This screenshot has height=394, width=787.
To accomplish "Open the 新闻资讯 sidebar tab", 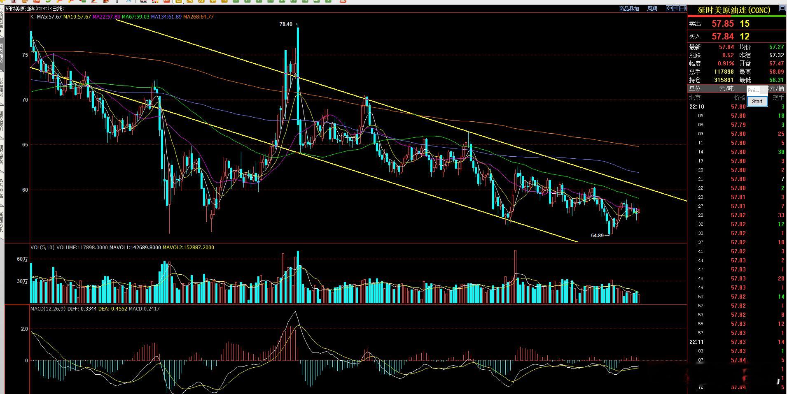I will [x=2, y=221].
